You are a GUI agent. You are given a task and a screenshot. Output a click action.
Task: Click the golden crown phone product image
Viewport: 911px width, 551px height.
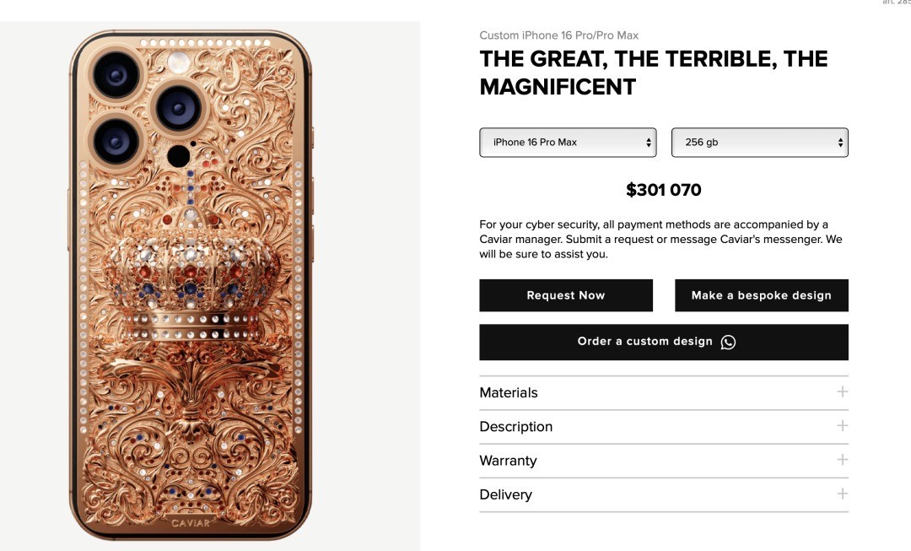pos(191,285)
